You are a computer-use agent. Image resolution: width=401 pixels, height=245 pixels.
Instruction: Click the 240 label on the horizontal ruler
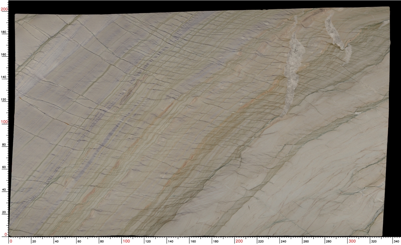pyautogui.click(x=284, y=241)
